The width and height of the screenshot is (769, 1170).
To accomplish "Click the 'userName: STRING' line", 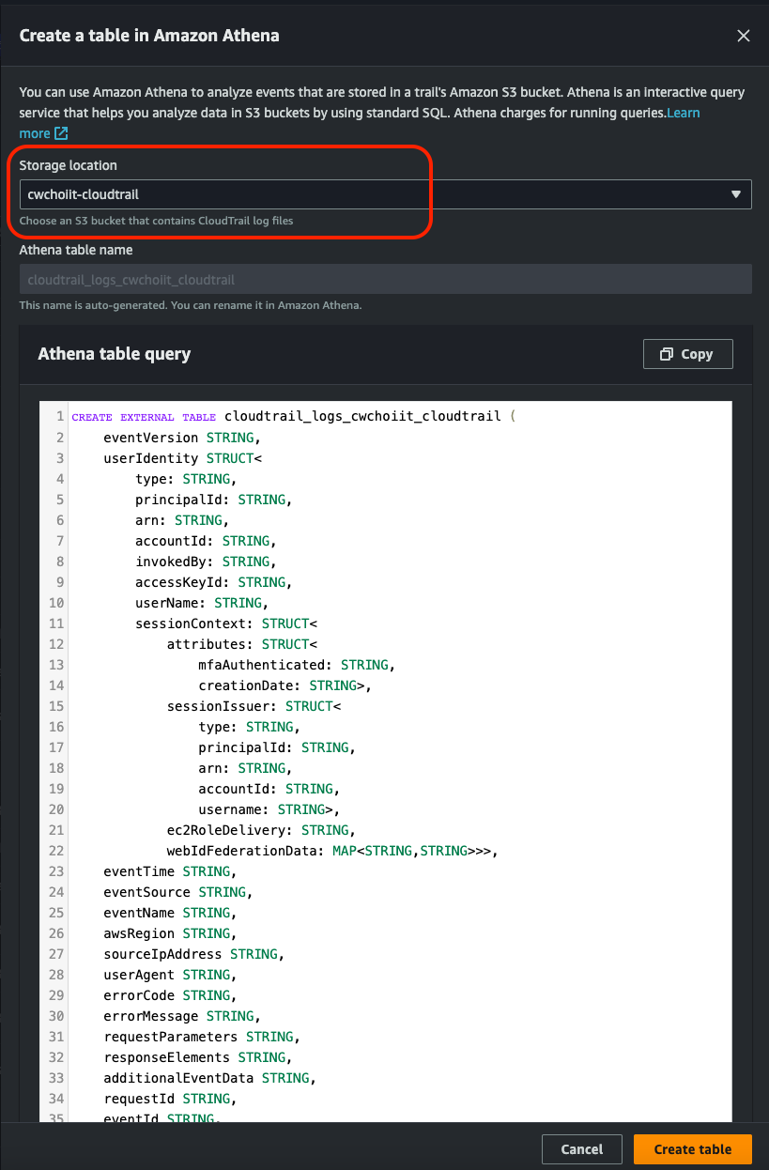I will (x=202, y=603).
